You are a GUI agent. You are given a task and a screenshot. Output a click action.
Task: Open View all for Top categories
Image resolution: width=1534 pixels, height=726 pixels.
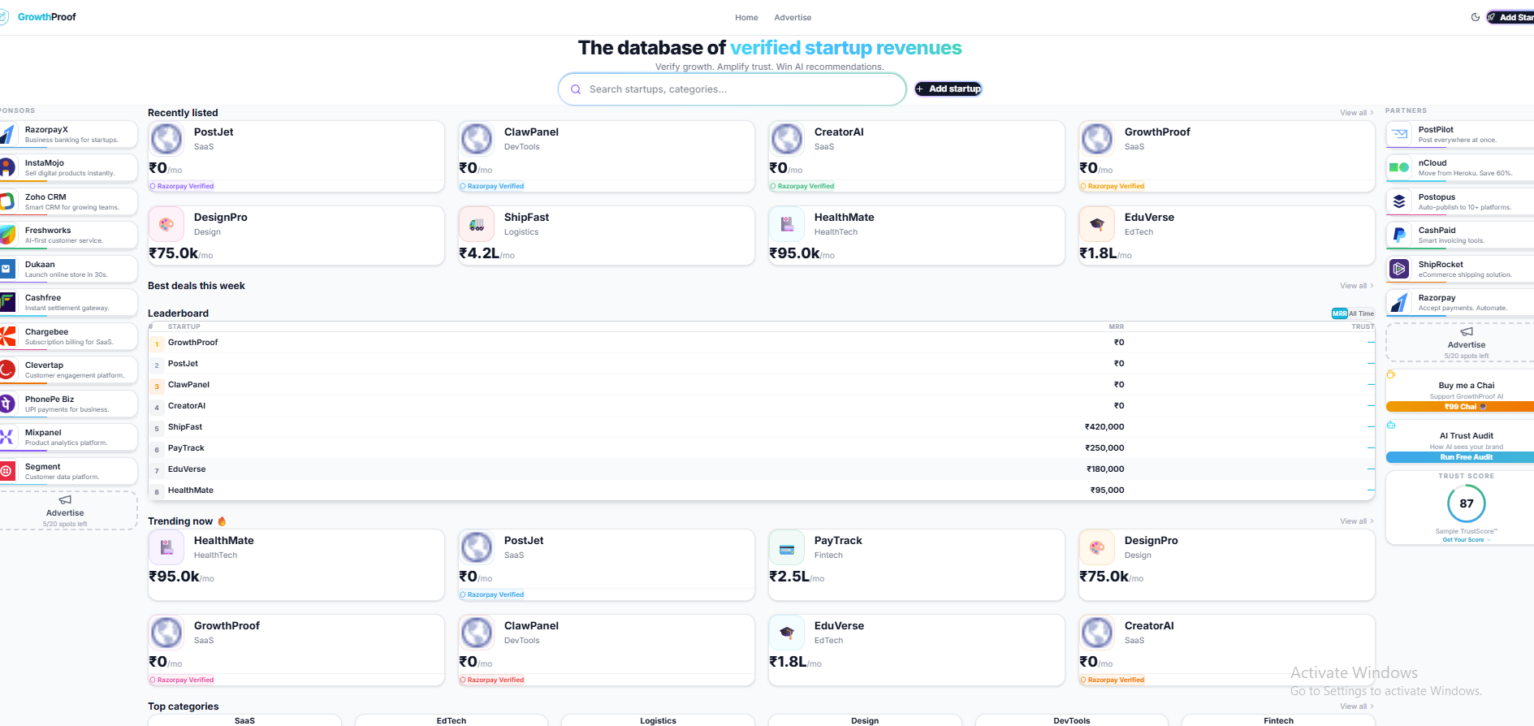coord(1356,707)
